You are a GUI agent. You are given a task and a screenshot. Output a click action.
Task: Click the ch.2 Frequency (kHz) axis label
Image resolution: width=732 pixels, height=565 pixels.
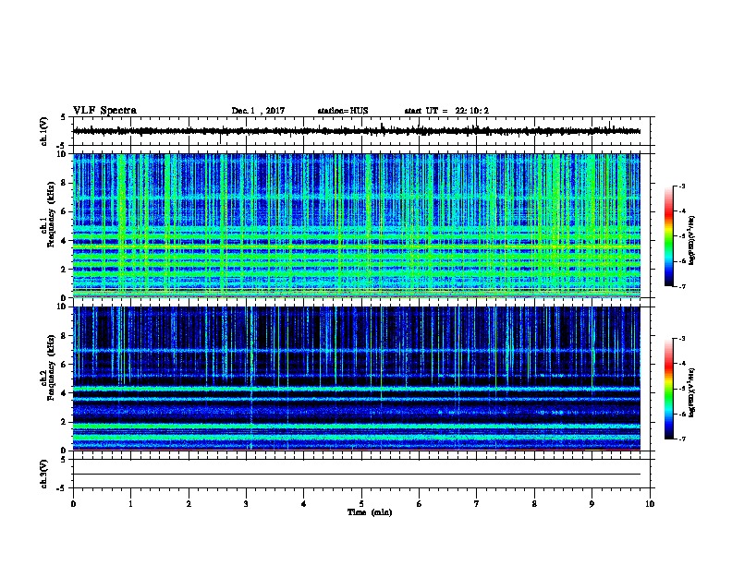coord(47,367)
